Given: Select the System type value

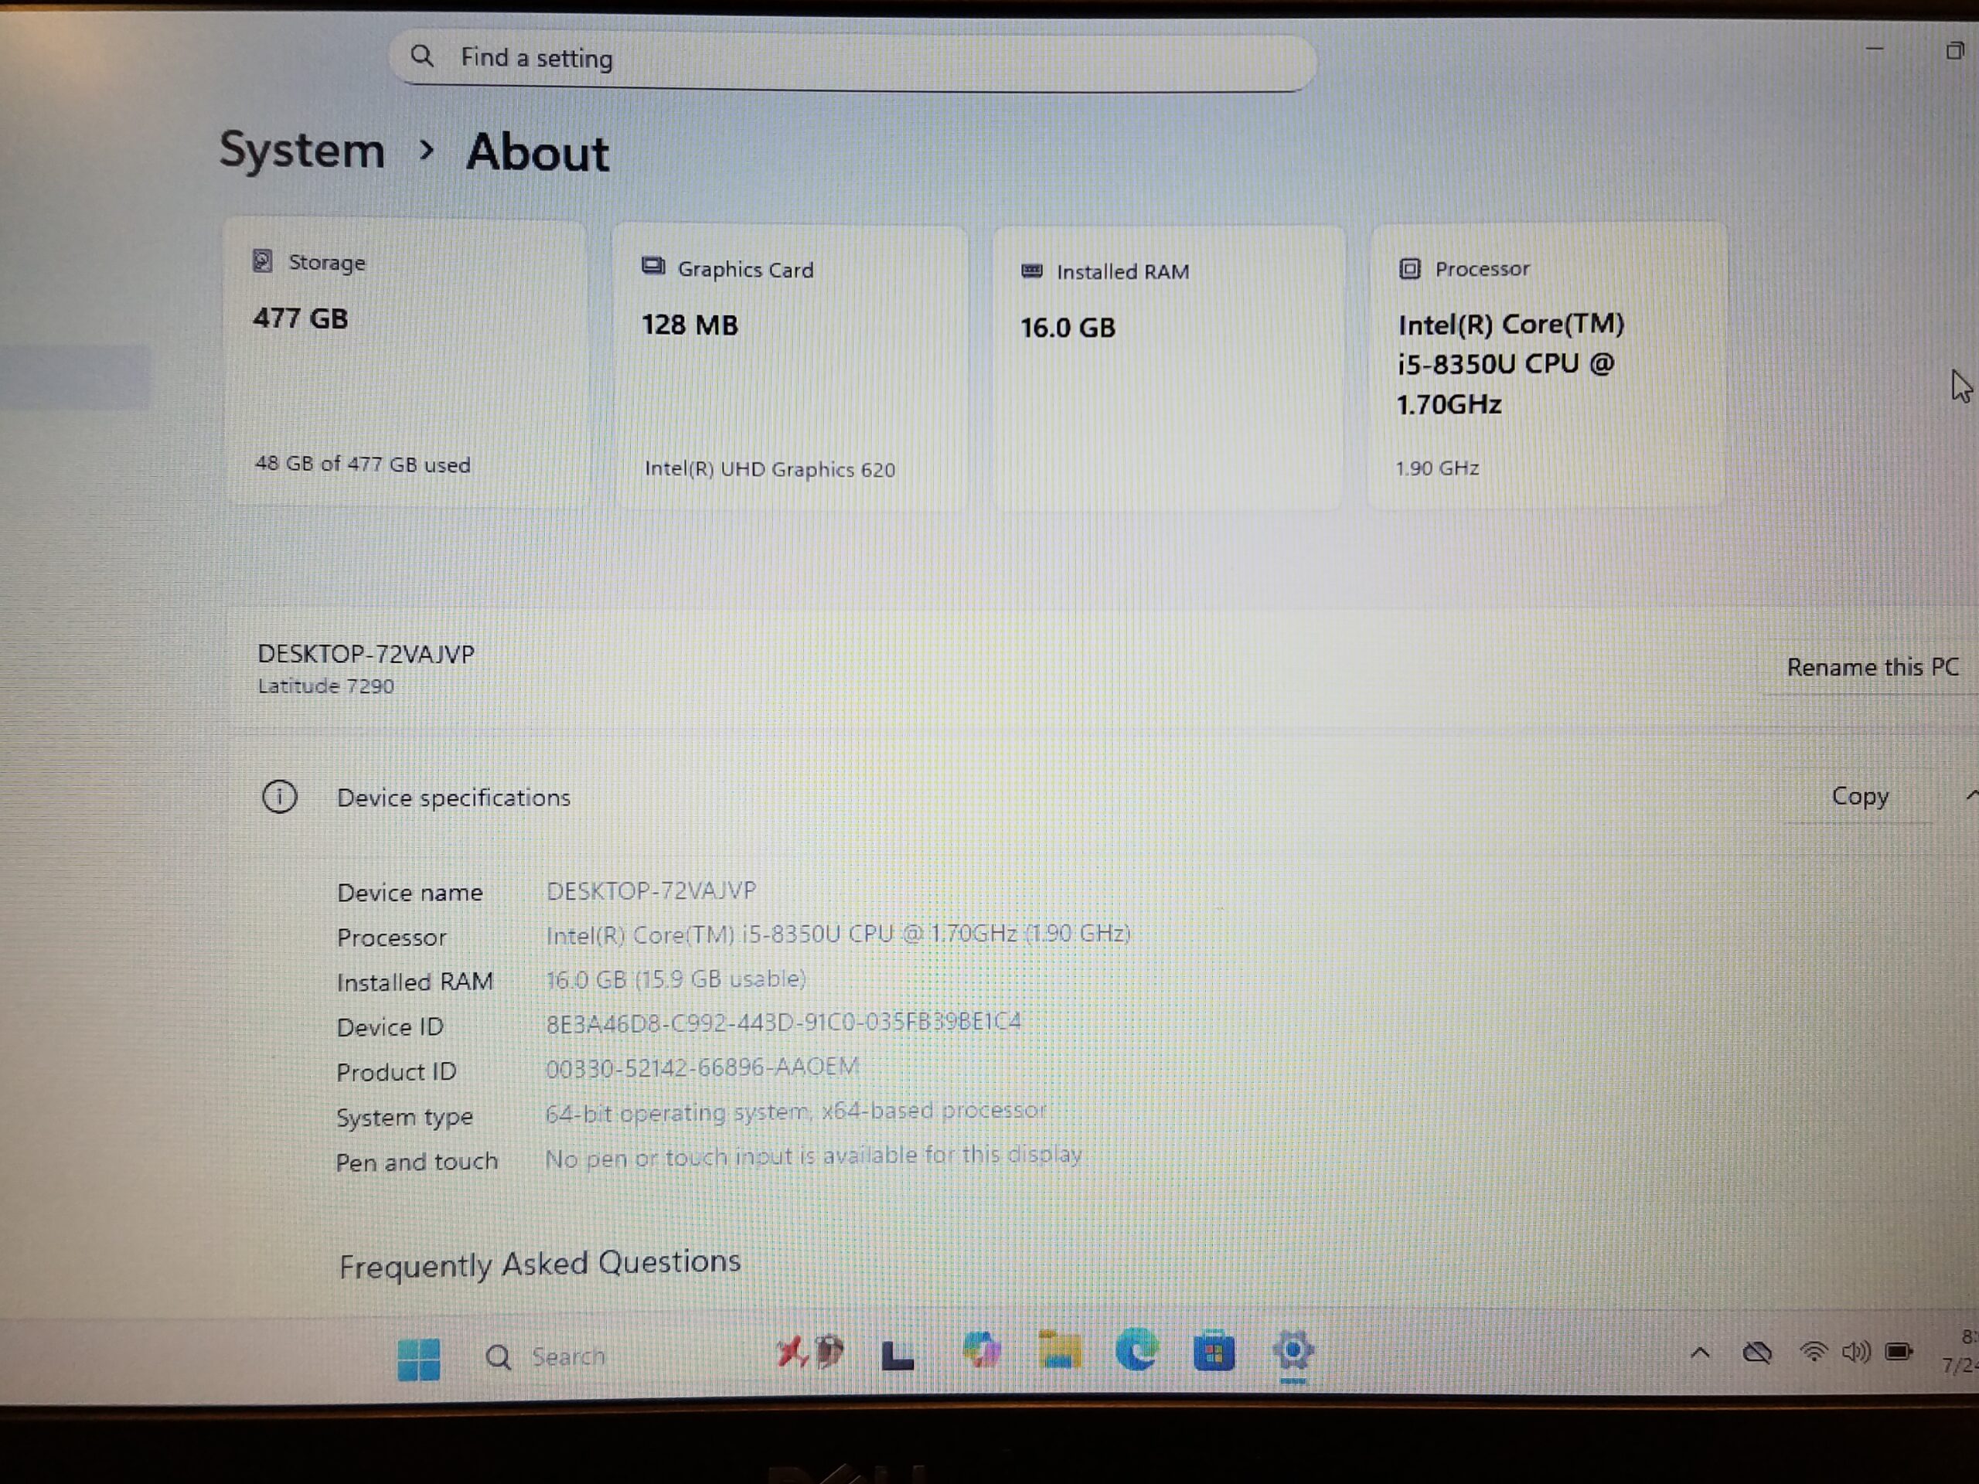Looking at the screenshot, I should [x=795, y=1111].
